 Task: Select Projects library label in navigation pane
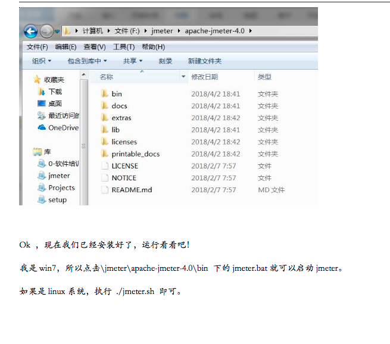61,187
